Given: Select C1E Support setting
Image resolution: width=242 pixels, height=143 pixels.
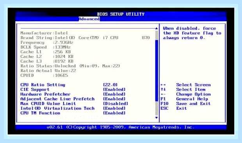Looking at the screenshot, I should pos(35,89).
